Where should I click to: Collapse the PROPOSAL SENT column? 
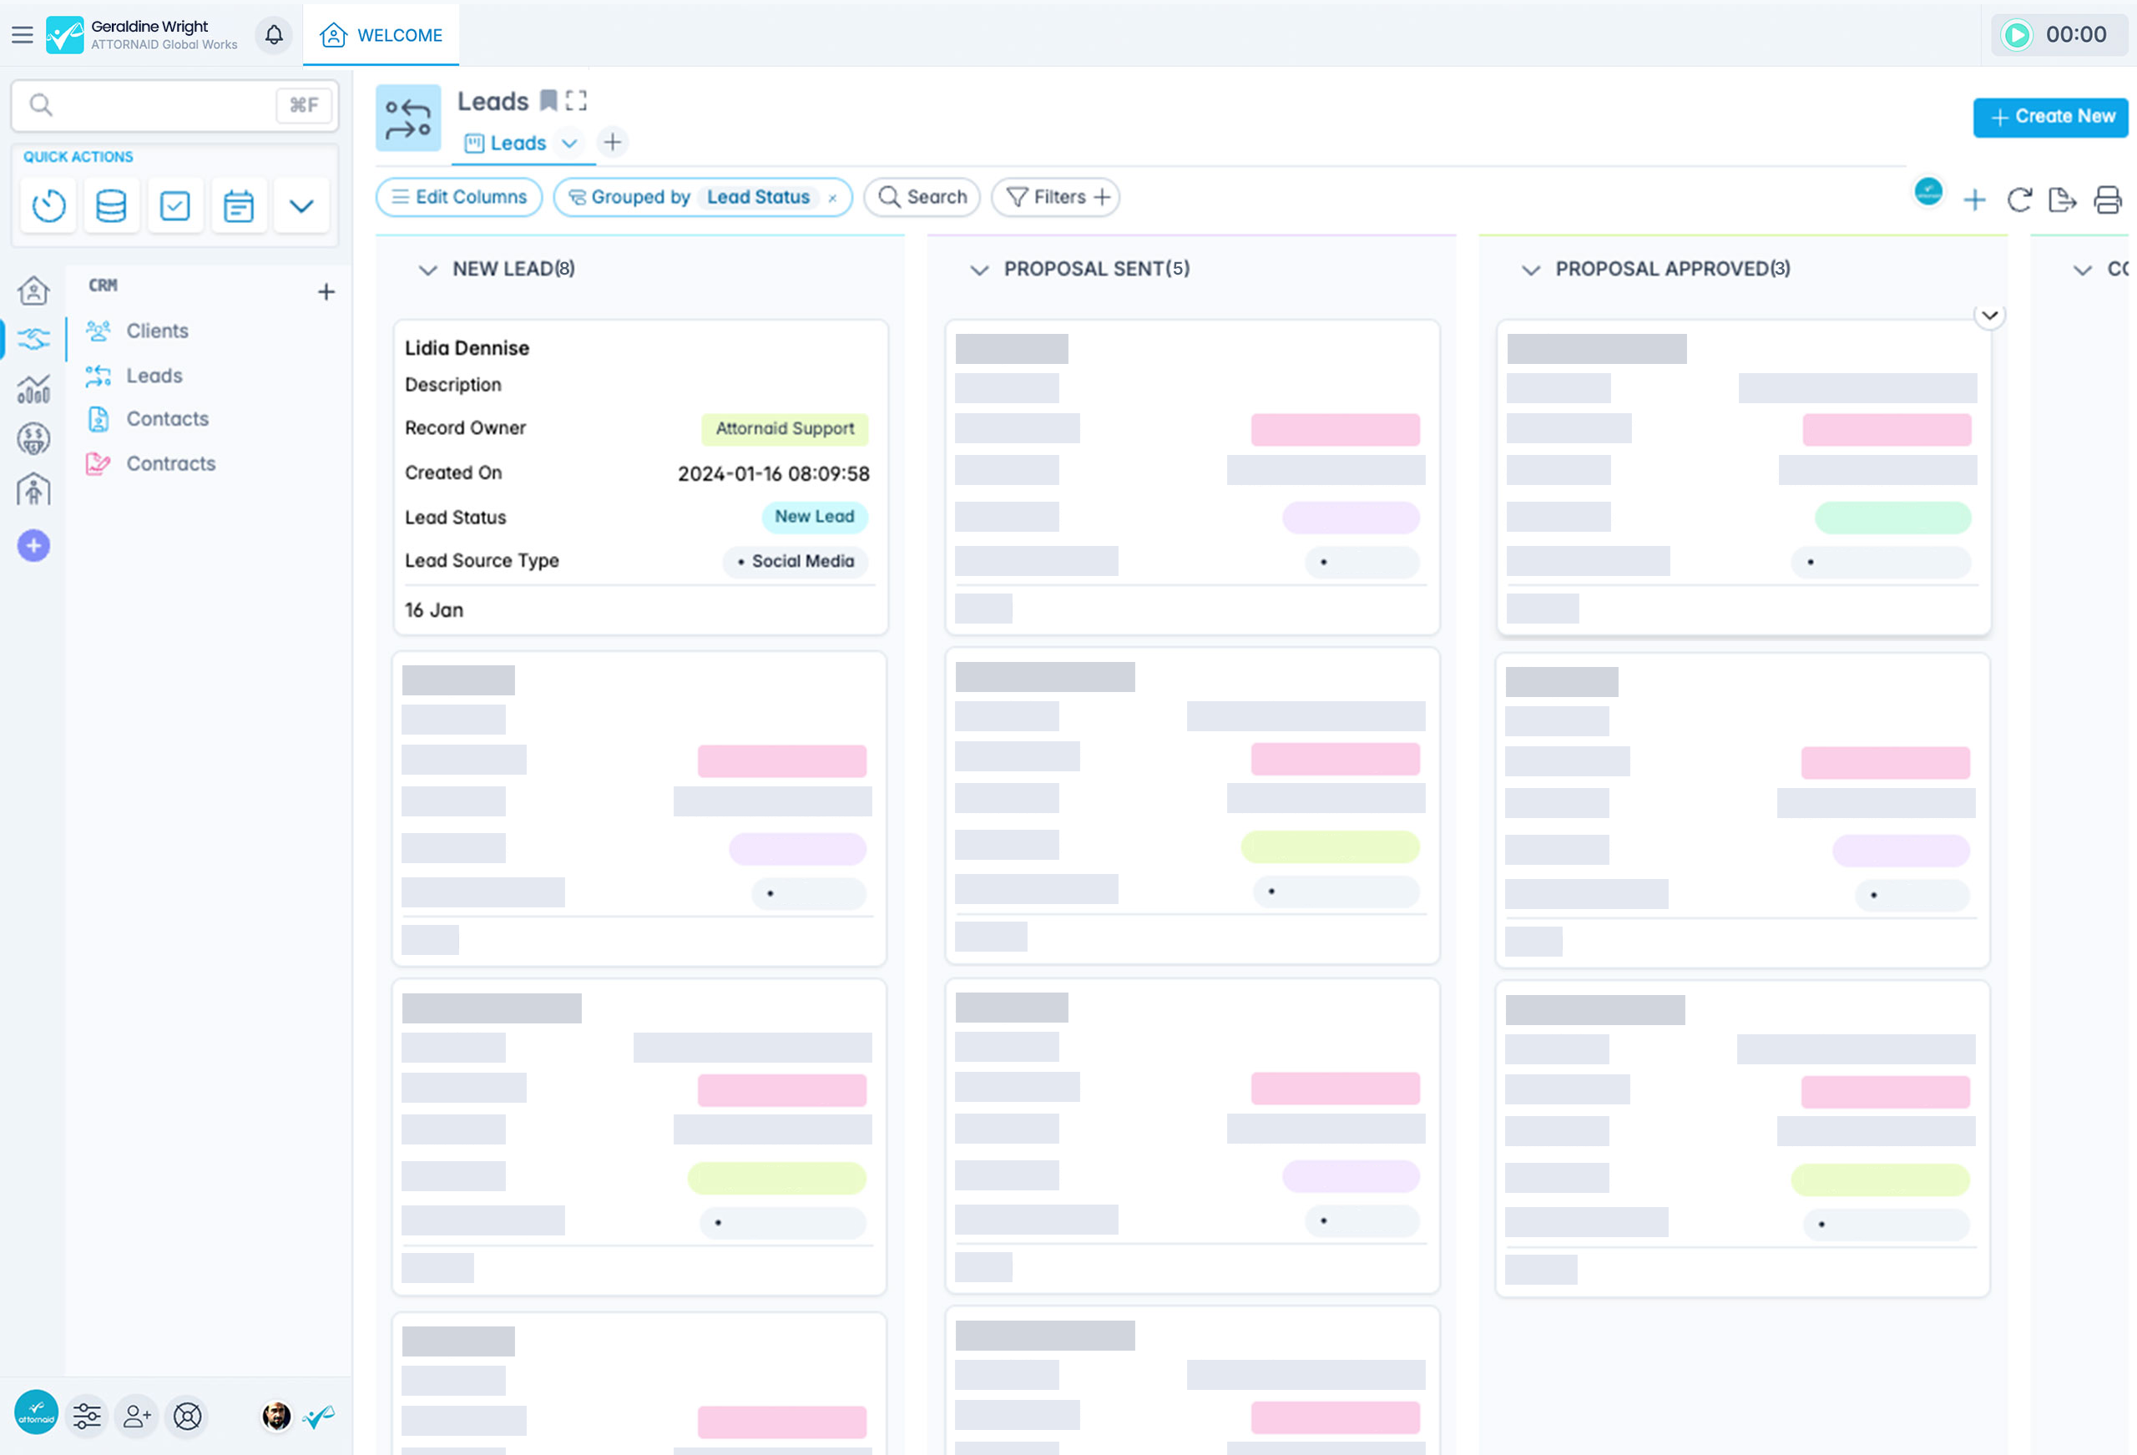tap(979, 270)
